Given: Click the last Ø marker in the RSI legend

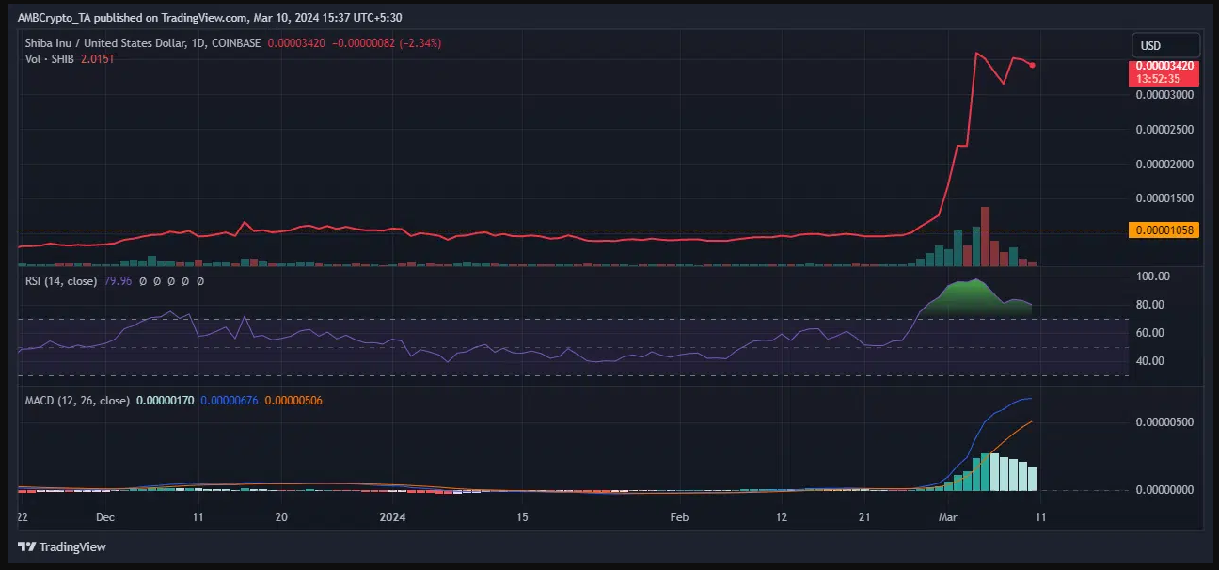Looking at the screenshot, I should point(198,280).
